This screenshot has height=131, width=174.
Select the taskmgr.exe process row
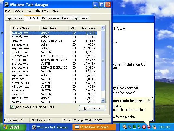point(54,33)
